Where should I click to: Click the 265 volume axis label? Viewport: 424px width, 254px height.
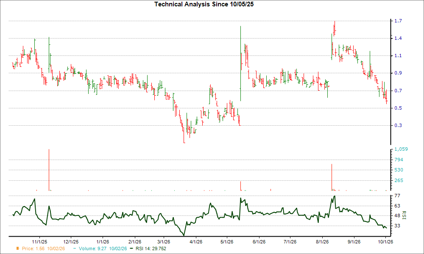[399, 181]
